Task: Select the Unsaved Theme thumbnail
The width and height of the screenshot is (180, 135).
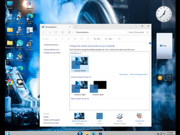Action: pos(80,64)
